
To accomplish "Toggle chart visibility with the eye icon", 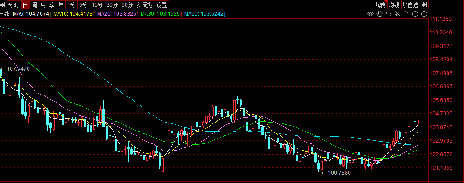I will [x=370, y=14].
